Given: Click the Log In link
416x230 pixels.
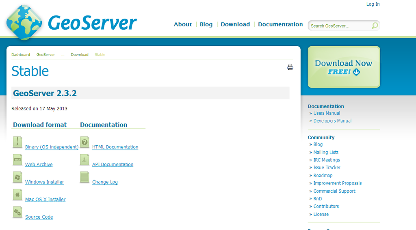Looking at the screenshot, I should click(373, 4).
